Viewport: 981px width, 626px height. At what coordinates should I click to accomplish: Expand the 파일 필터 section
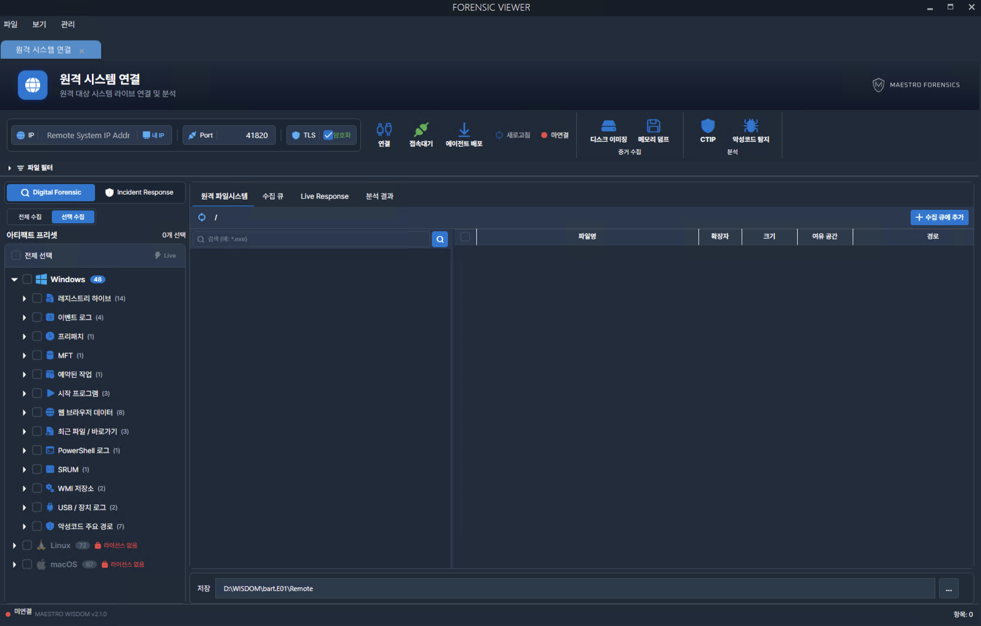pos(10,168)
